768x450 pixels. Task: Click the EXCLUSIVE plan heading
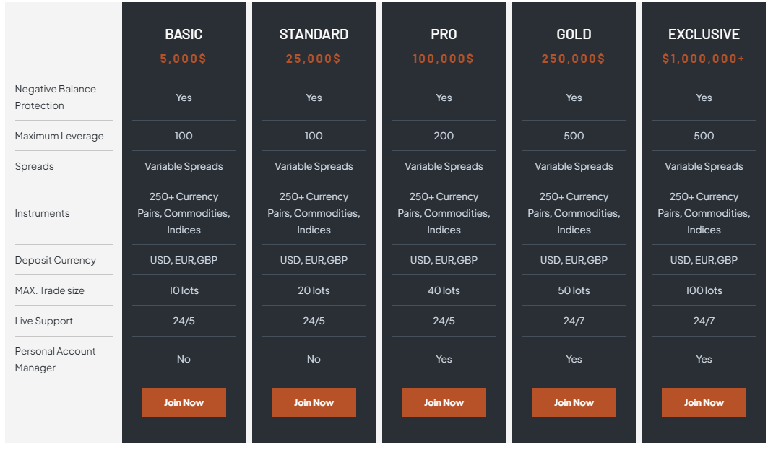(x=704, y=34)
